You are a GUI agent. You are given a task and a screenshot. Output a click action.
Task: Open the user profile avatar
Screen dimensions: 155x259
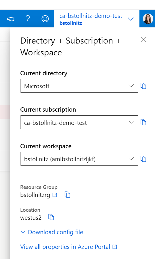[x=148, y=19]
